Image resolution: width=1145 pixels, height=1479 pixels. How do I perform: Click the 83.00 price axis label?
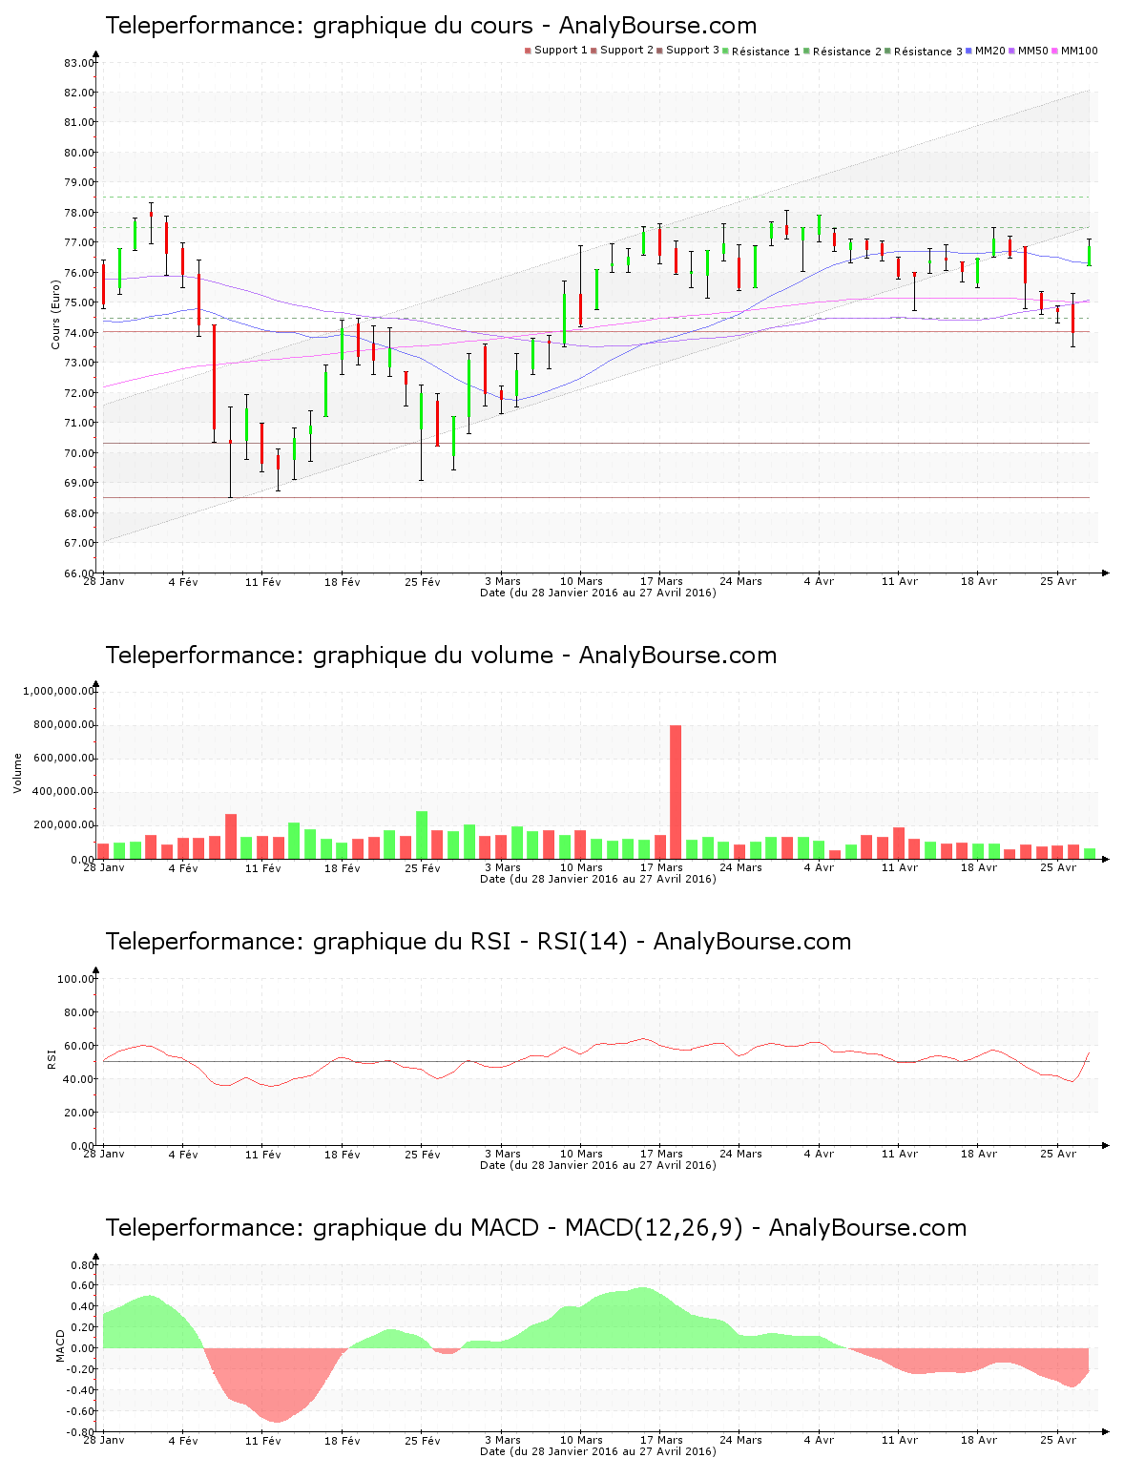point(79,63)
